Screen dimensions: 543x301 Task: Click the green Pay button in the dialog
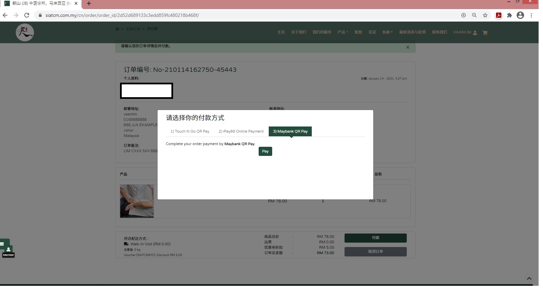[265, 151]
